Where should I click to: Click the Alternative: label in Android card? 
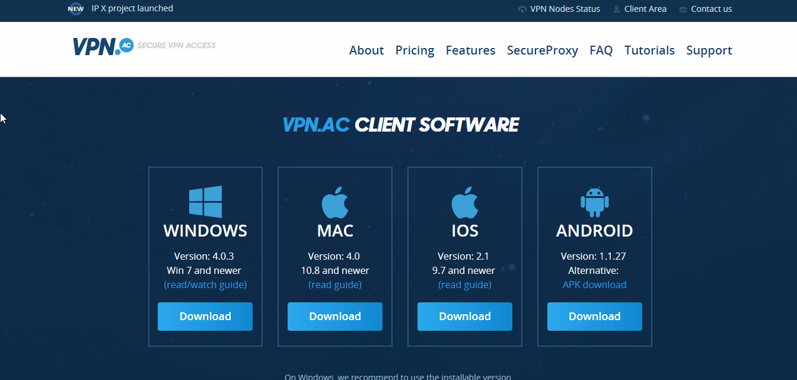(594, 270)
